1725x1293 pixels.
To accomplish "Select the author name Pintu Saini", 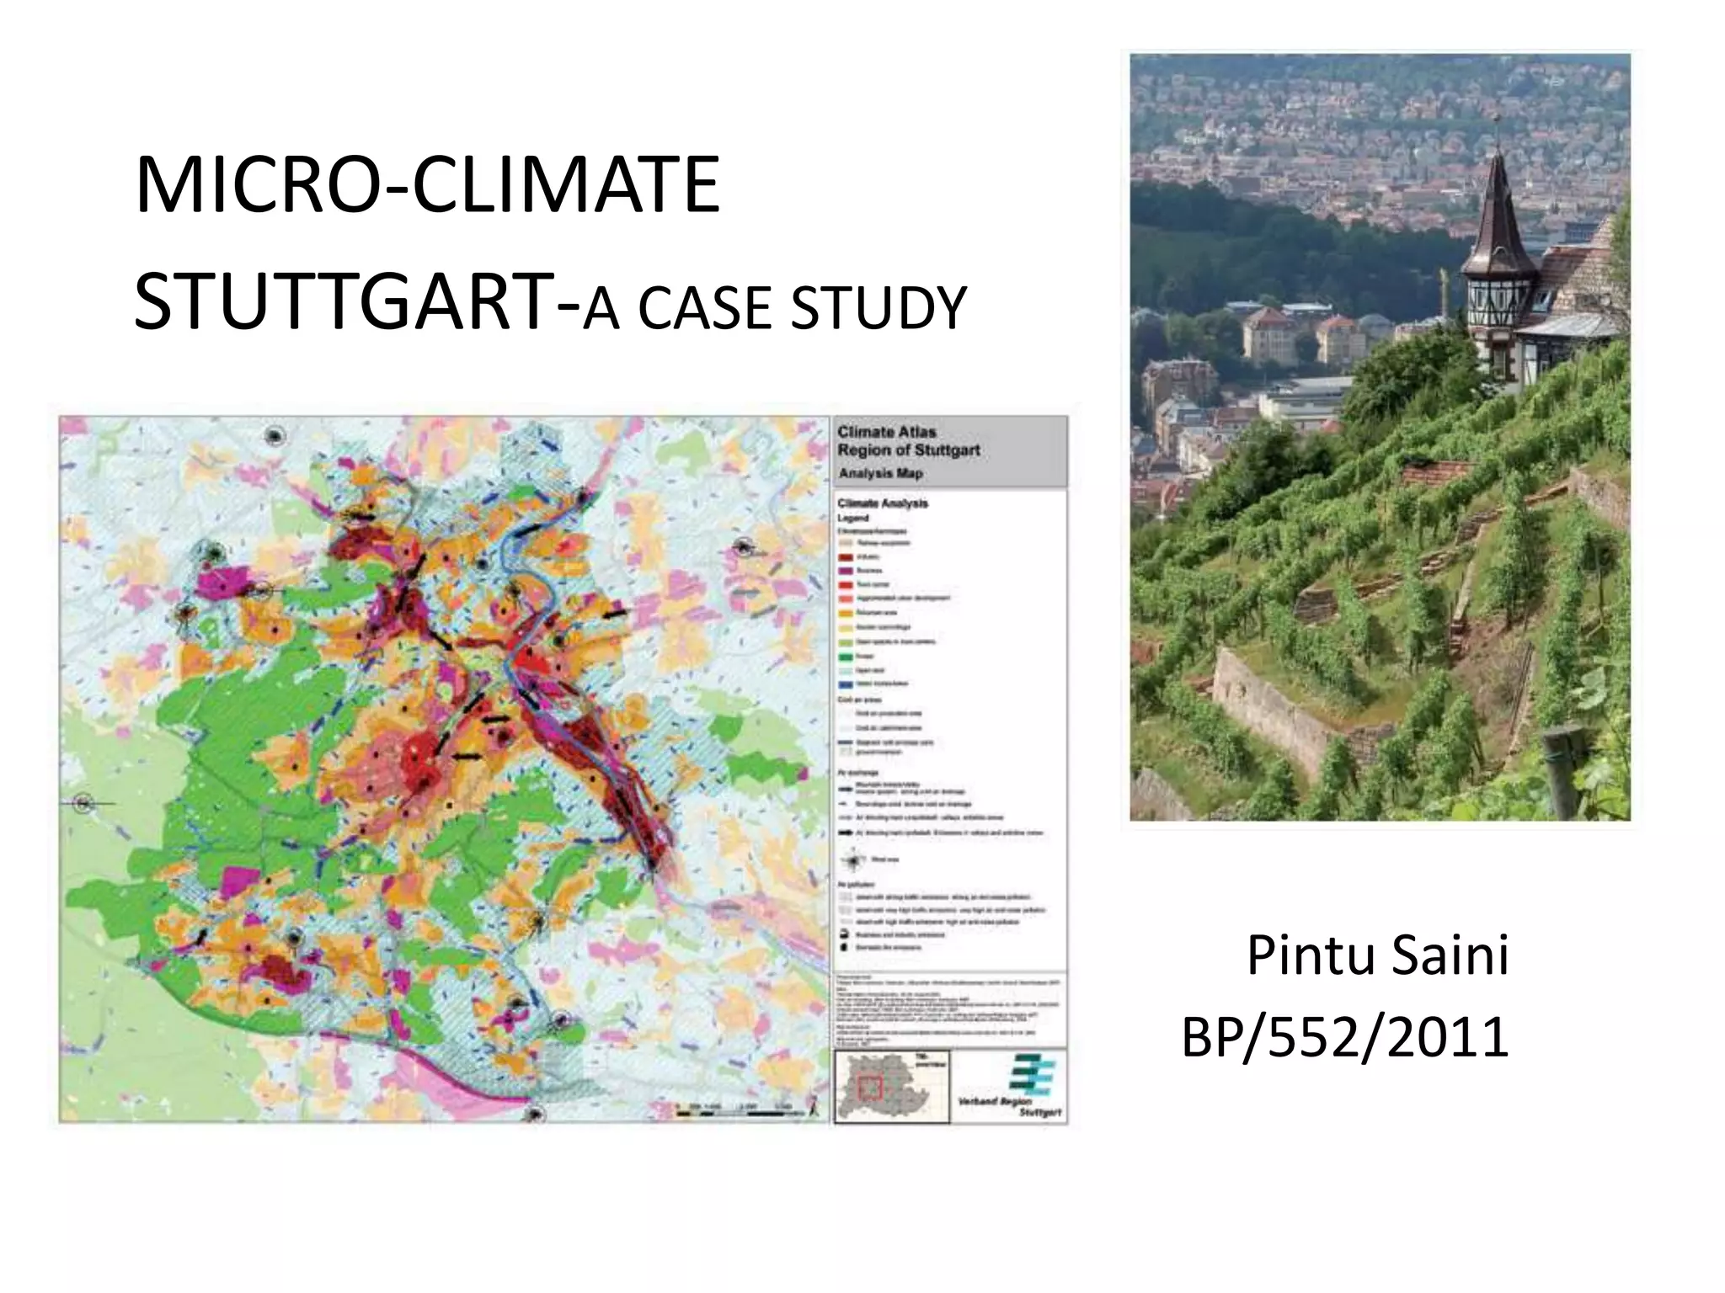I will pyautogui.click(x=1377, y=955).
